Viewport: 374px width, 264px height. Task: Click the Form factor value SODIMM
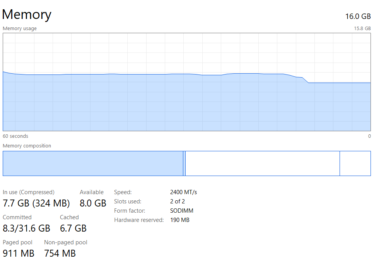(x=182, y=211)
